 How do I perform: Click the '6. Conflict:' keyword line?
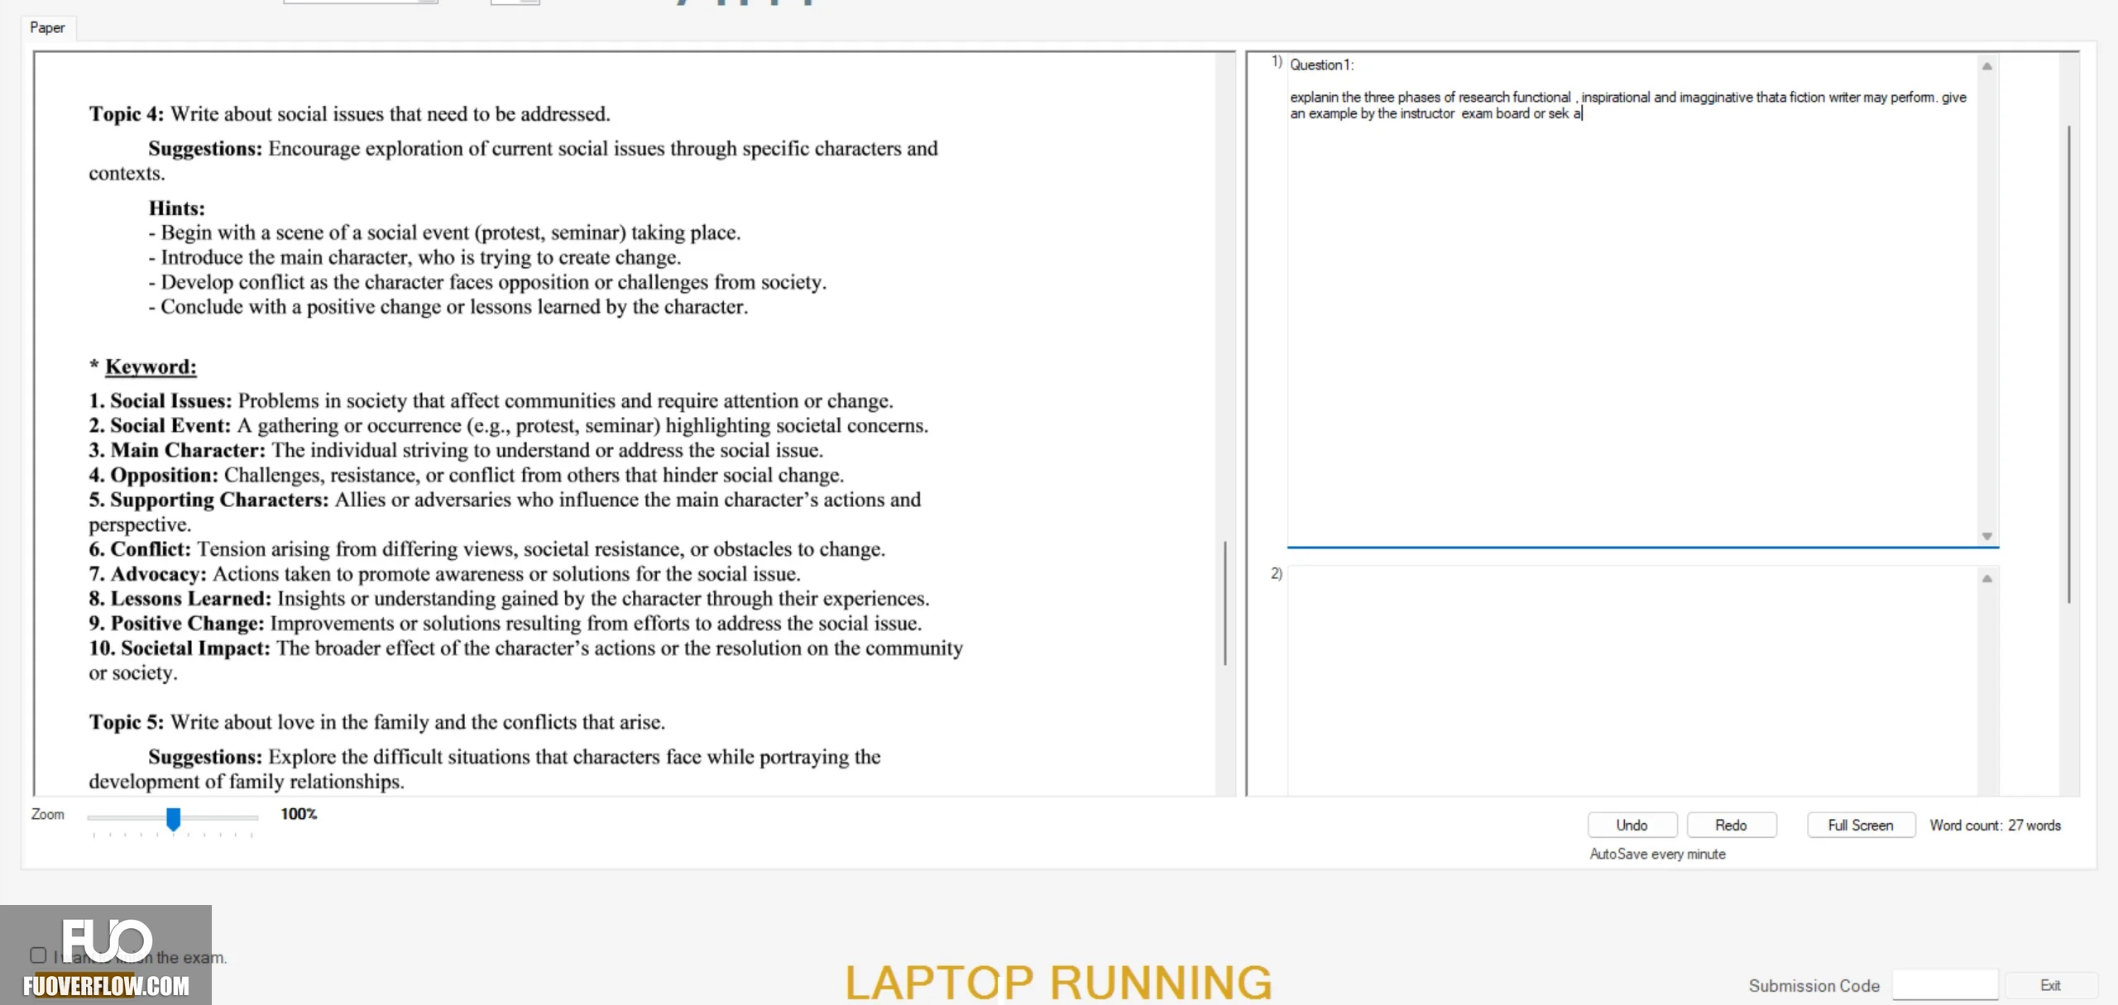pyautogui.click(x=487, y=549)
